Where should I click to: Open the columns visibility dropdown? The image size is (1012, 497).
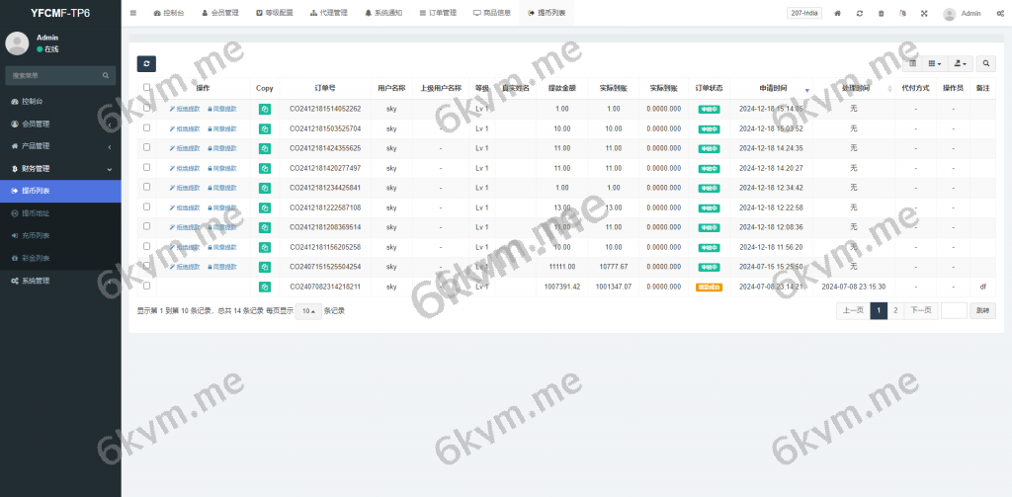pyautogui.click(x=935, y=63)
